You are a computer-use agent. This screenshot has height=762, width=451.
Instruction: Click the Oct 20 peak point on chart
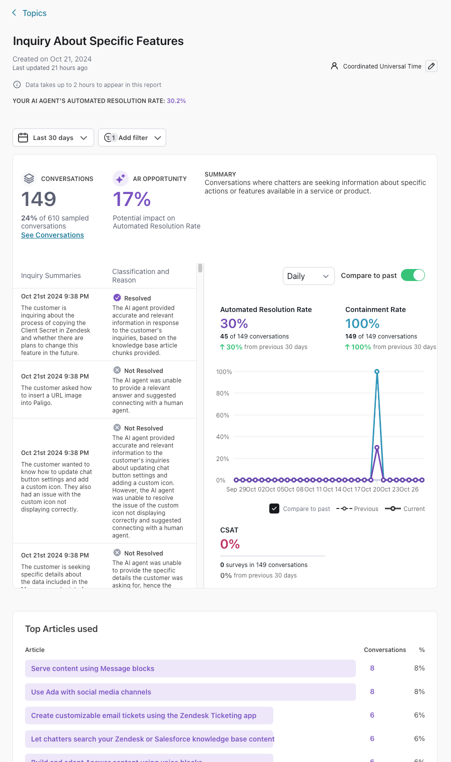(377, 371)
